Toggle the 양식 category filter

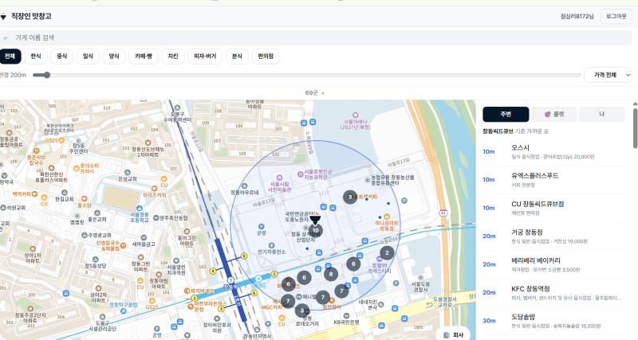pyautogui.click(x=114, y=56)
